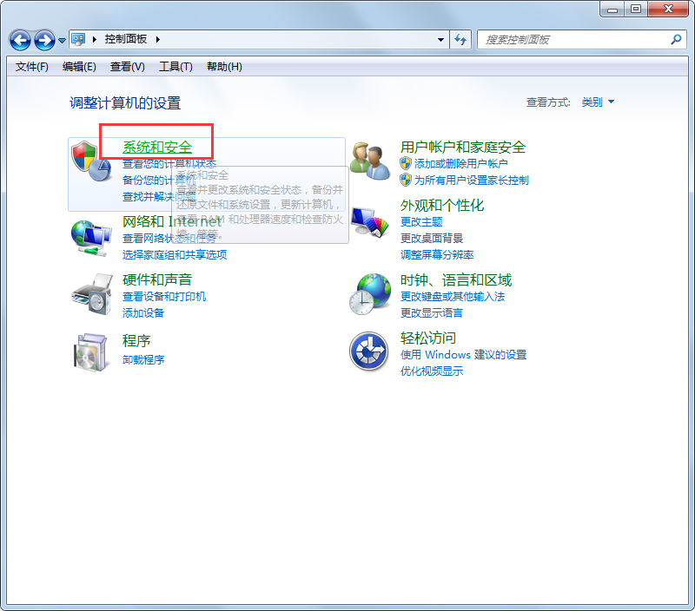Open the 工具(T) menu
This screenshot has height=611, width=695.
(175, 67)
